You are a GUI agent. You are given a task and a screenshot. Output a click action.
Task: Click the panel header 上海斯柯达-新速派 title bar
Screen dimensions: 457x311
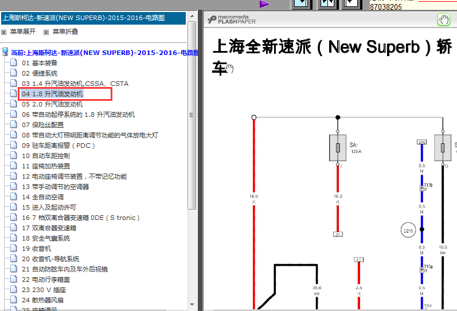(93, 18)
